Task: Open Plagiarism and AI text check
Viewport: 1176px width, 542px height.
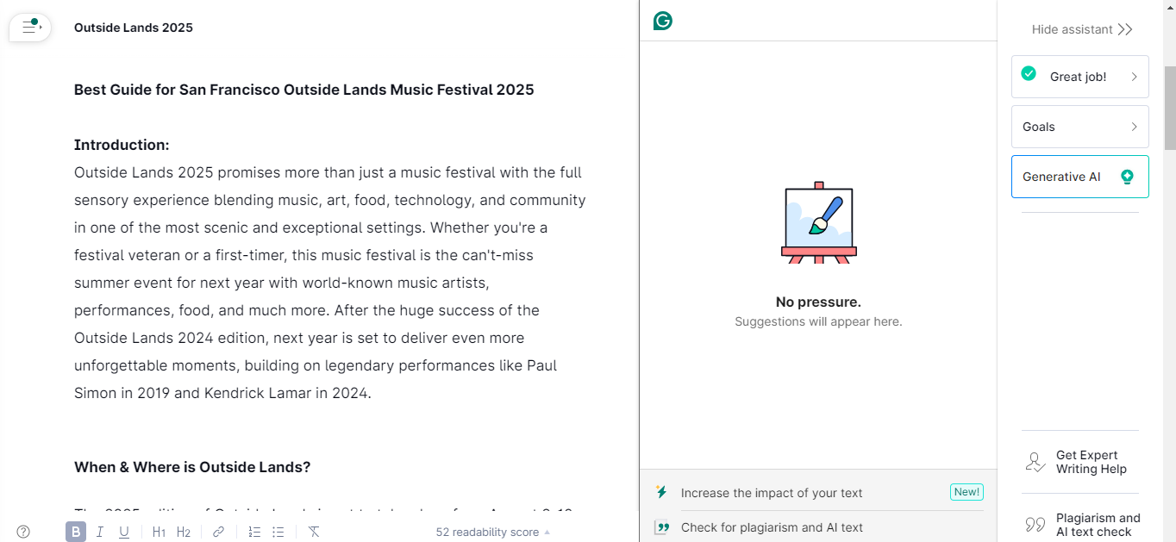Action: coord(1080,525)
